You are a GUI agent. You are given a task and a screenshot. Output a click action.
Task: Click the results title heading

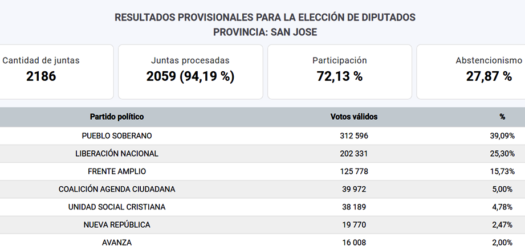(x=265, y=18)
